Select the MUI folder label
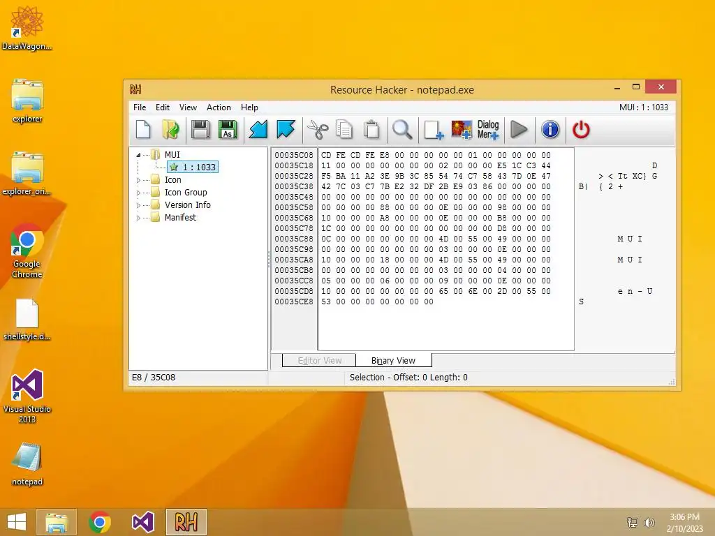Viewport: 715px width, 536px height. tap(172, 154)
